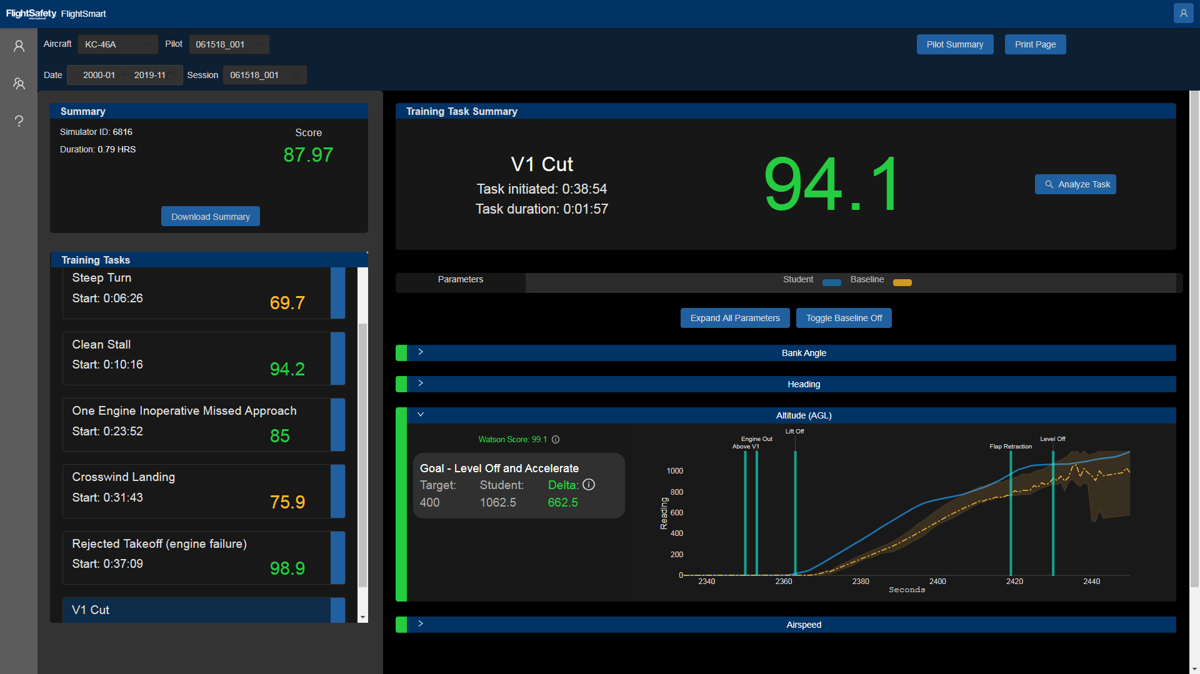The width and height of the screenshot is (1200, 674).
Task: Switch to the Parameters tab
Action: click(x=460, y=279)
